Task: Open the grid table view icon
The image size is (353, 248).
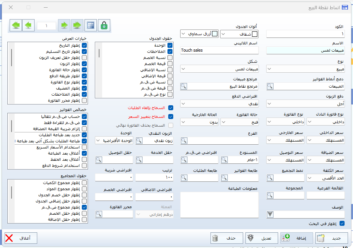Action: (91, 25)
